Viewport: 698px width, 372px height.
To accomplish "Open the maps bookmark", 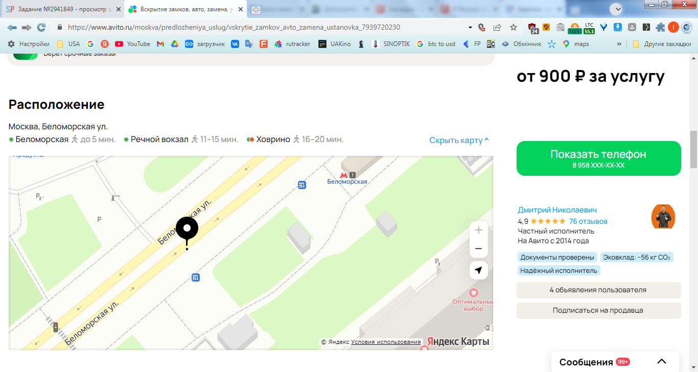I will point(575,44).
